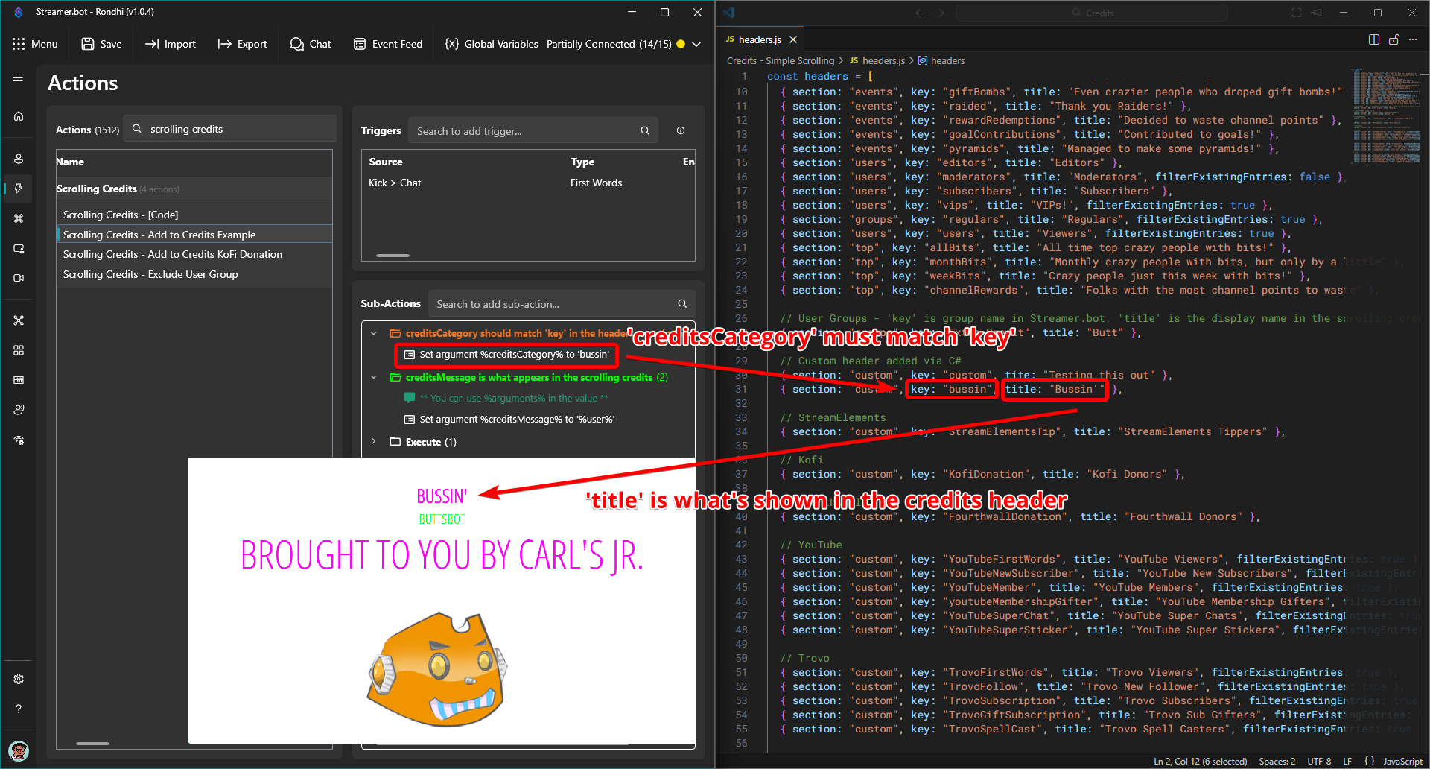
Task: Click the actions search field with 'scrolling credits'
Action: [230, 129]
